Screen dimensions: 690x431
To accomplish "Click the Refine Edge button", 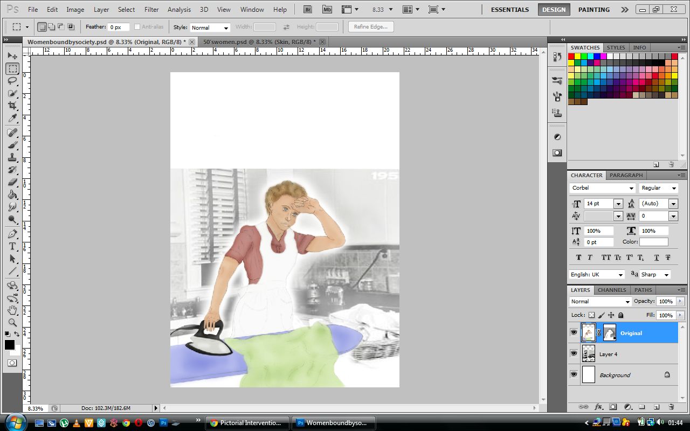I will [371, 27].
